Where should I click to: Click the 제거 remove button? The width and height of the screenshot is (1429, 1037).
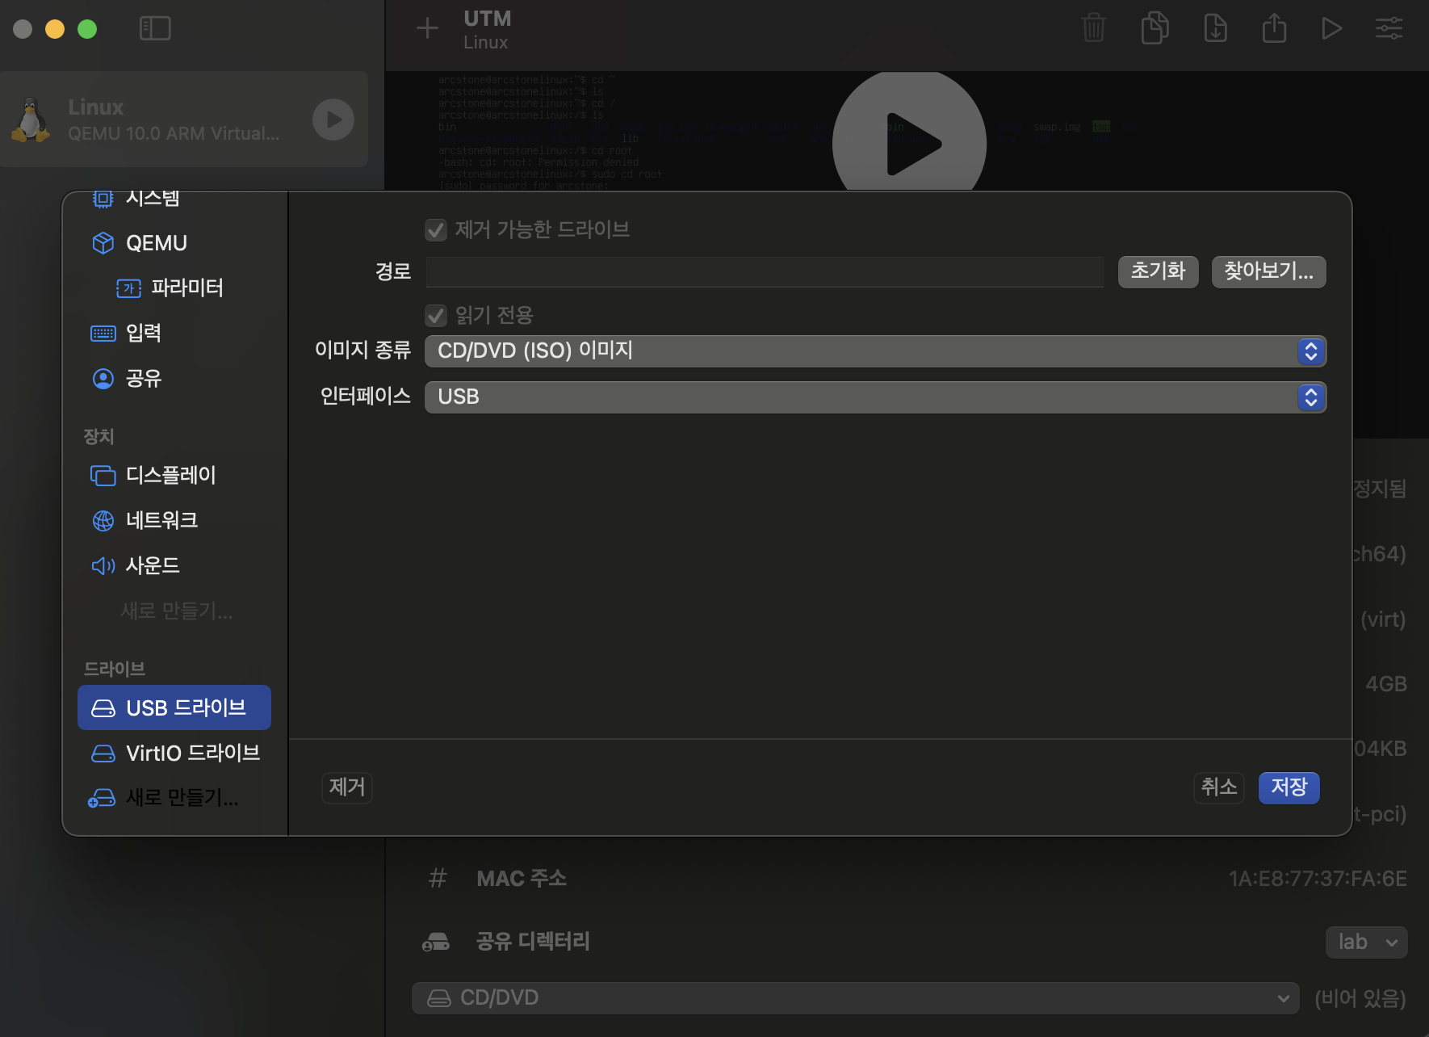tap(347, 787)
